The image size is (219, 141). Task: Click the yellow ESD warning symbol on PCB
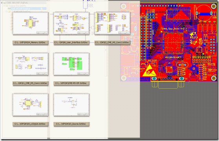(x=150, y=71)
